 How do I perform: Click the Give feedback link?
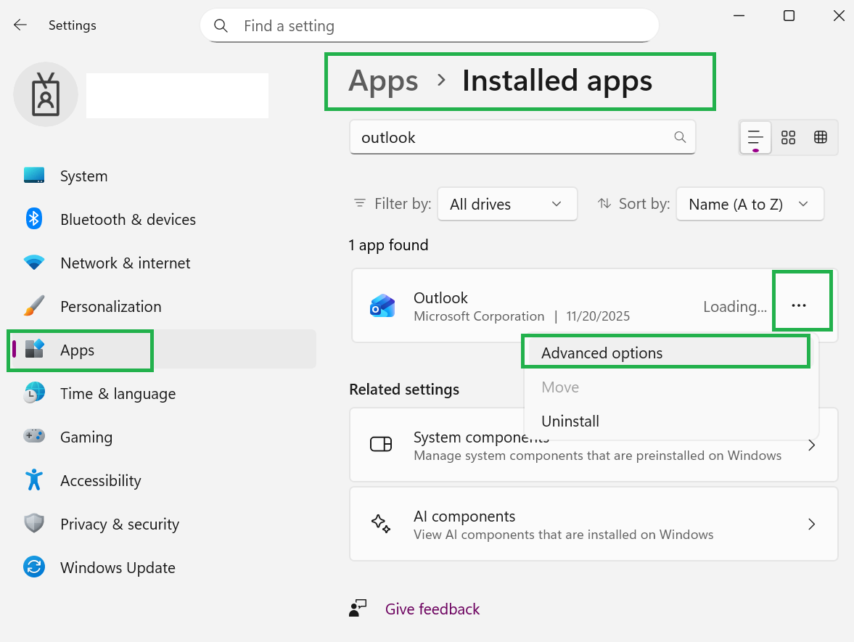[432, 609]
